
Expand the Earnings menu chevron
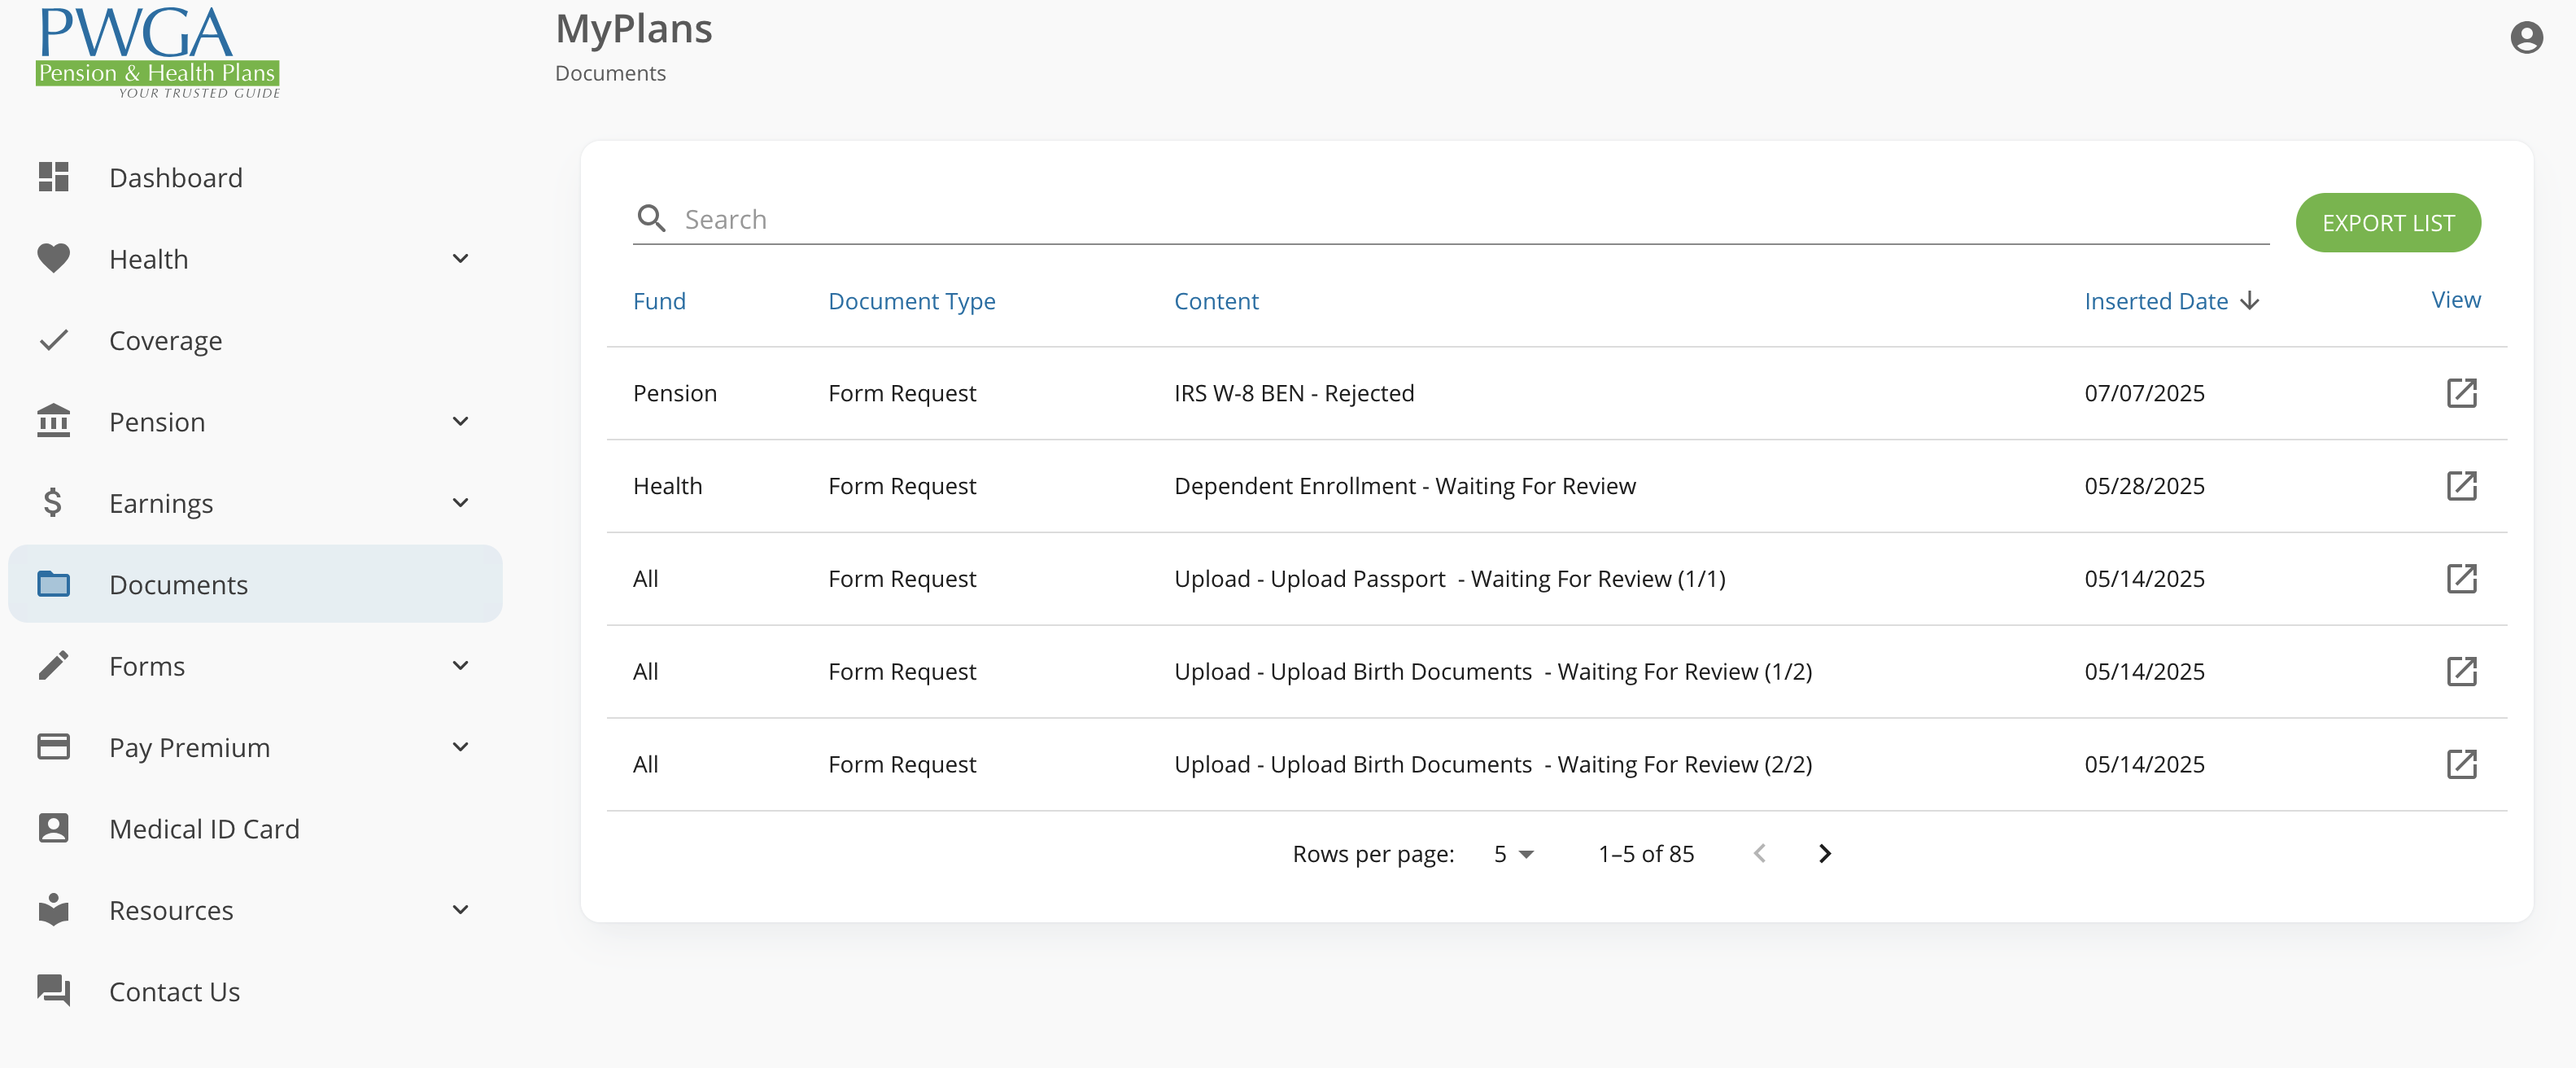click(x=460, y=503)
